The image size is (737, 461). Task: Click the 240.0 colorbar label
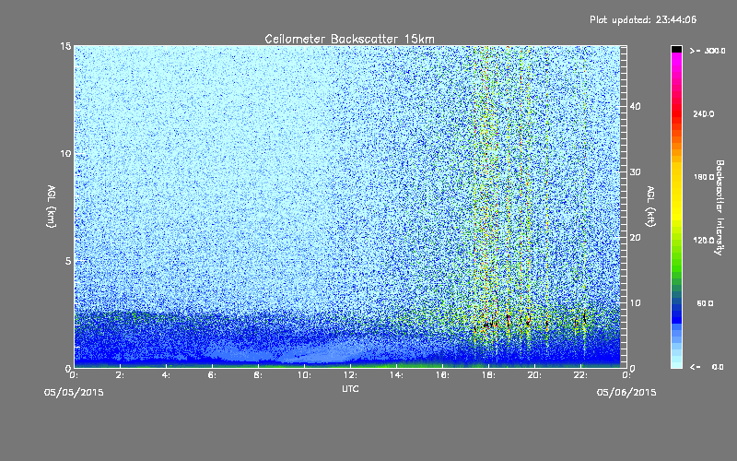[704, 113]
